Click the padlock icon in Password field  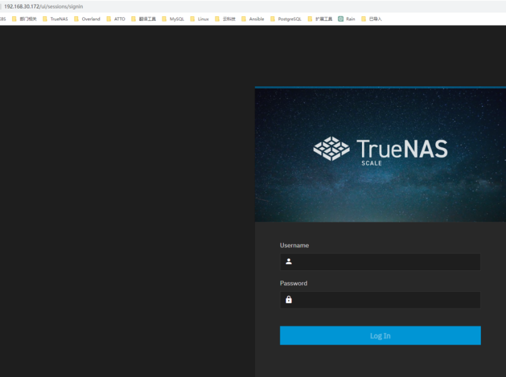click(x=289, y=300)
